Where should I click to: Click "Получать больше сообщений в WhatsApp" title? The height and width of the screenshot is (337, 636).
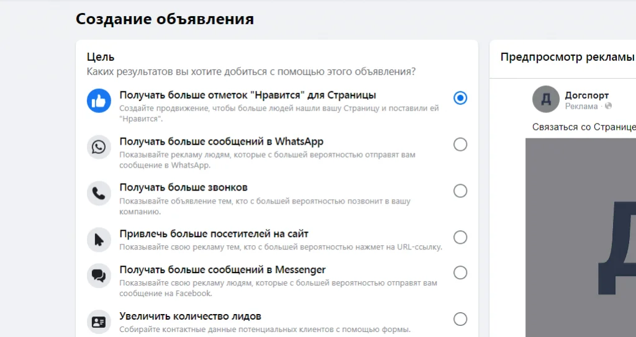pyautogui.click(x=221, y=142)
